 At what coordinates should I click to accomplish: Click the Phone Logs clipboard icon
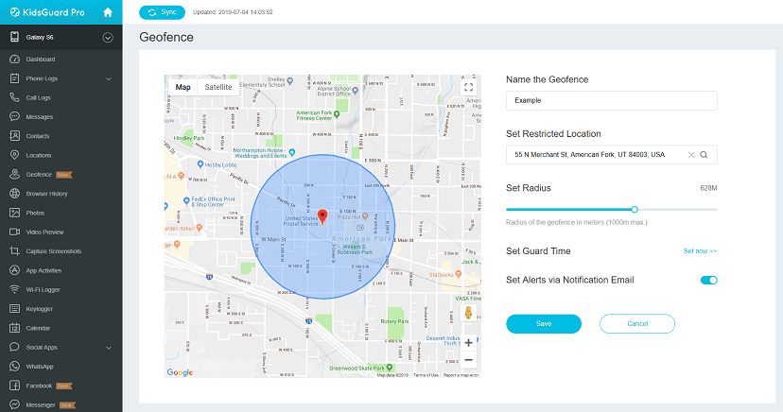click(x=14, y=78)
